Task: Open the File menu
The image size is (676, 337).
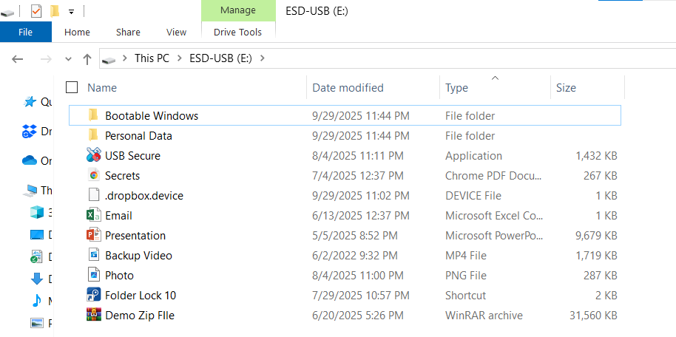Action: click(x=25, y=32)
